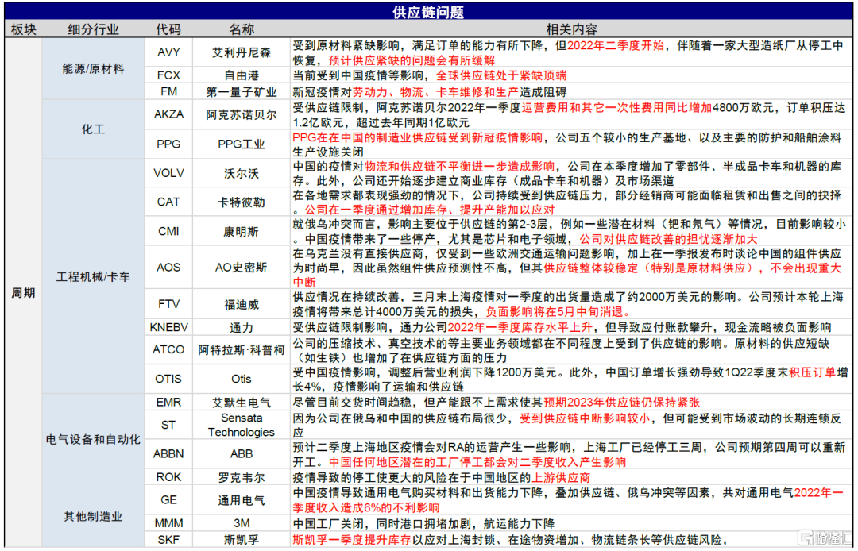Select the column header 相关内容
Image resolution: width=858 pixels, height=551 pixels.
570,29
